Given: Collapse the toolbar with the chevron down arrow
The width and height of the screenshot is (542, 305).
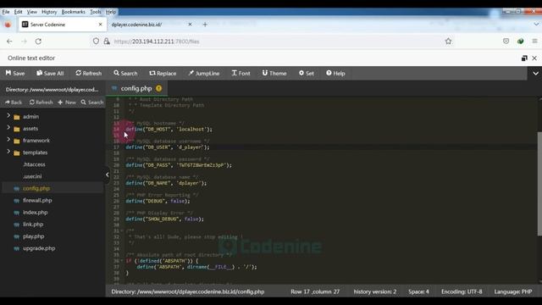Looking at the screenshot, I should [x=535, y=74].
